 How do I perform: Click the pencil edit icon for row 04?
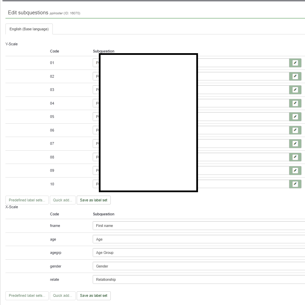coord(295,103)
